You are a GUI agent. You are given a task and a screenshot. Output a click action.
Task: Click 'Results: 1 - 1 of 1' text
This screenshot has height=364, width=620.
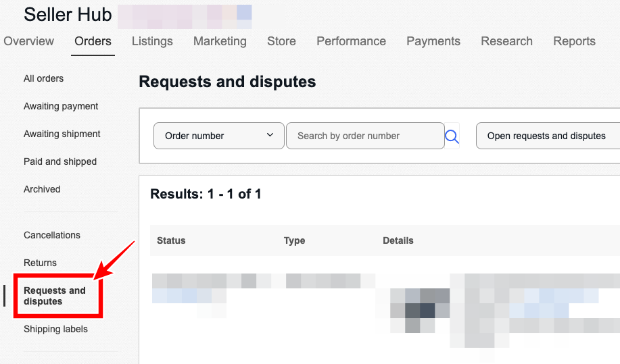[x=206, y=194]
